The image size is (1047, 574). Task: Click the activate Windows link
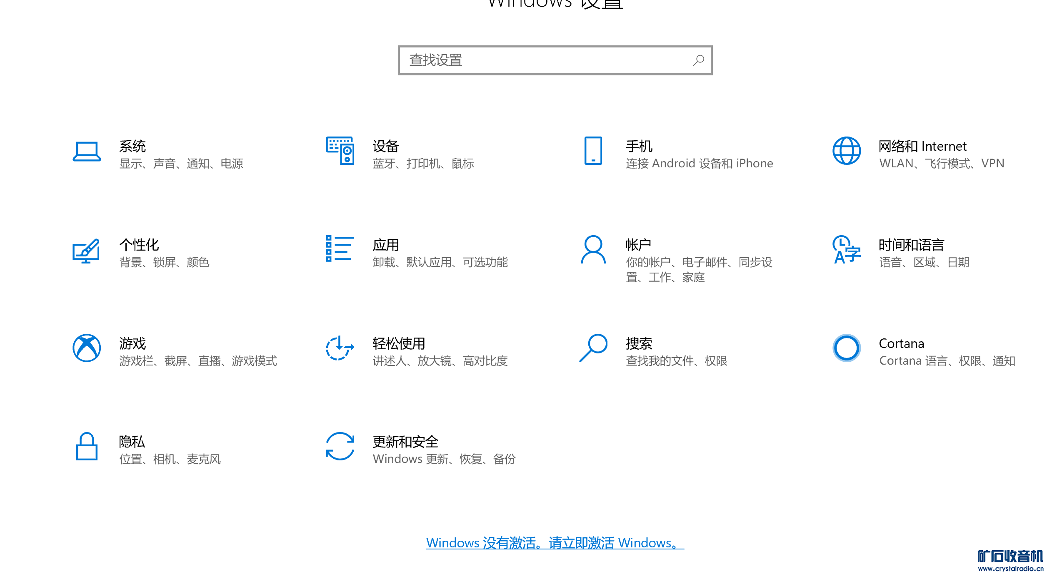point(555,543)
